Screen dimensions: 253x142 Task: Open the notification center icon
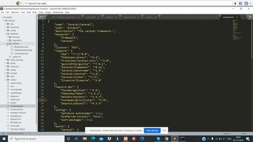[x=248, y=138]
